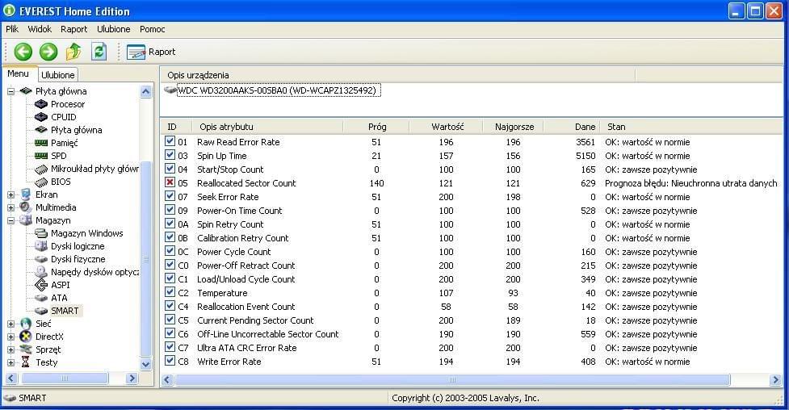Viewport: 789px width, 410px height.
Task: Toggle the failed Reallocated Sector Count checkbox
Action: point(170,182)
